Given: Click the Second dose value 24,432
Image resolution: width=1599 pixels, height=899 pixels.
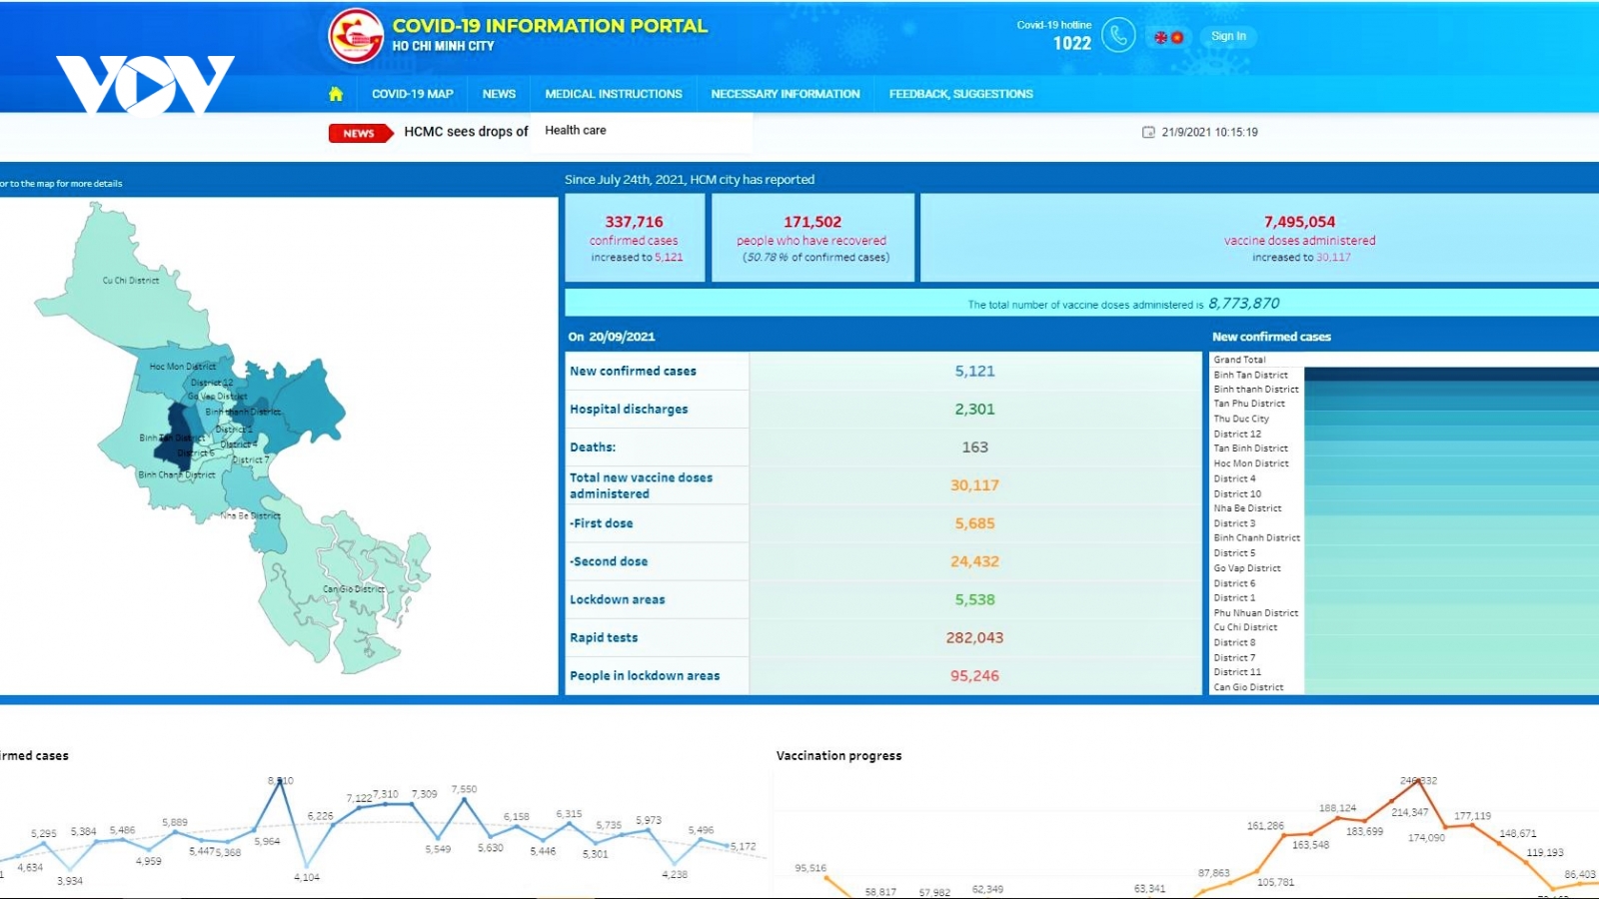Looking at the screenshot, I should 974,561.
